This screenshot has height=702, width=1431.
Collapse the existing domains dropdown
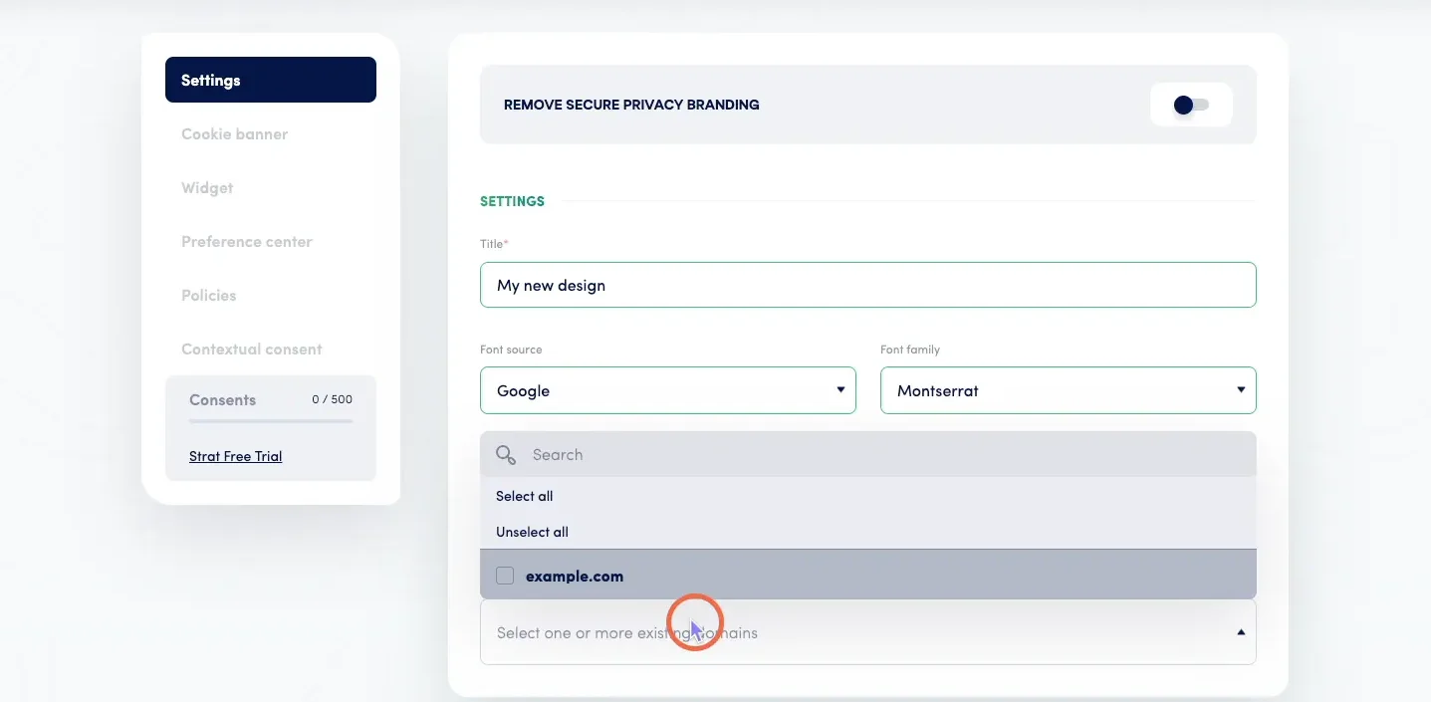[x=1241, y=630]
